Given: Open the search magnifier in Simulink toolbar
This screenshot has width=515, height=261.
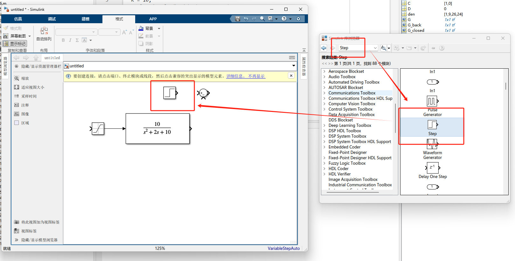Looking at the screenshot, I should click(262, 19).
